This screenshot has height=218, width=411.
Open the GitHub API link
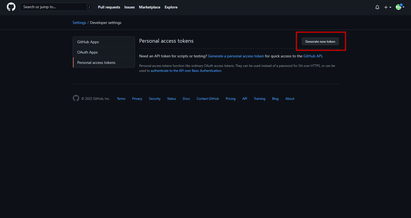313,56
